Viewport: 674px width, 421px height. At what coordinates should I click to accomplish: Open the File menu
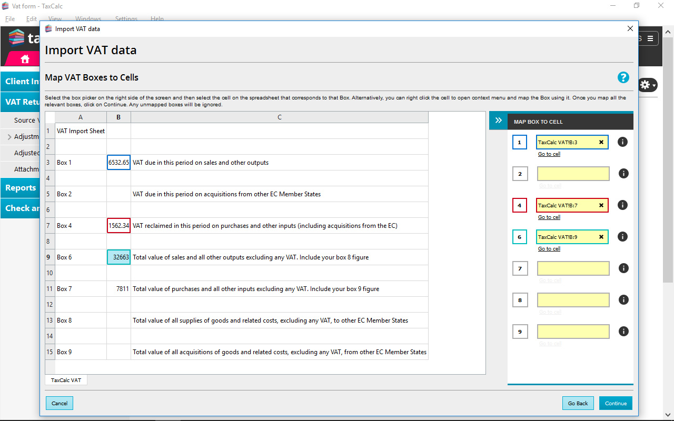10,19
